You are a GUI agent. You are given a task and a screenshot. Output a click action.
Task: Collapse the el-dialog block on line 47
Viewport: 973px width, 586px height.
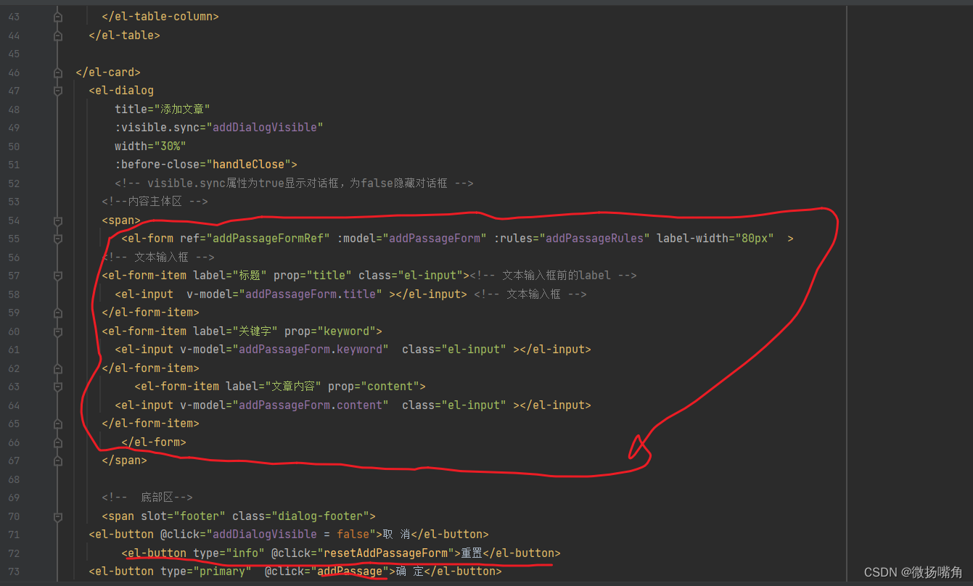(58, 91)
